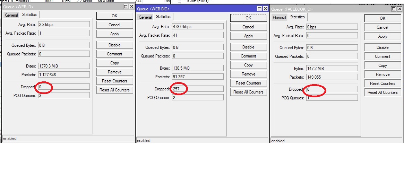Click the WEB-BIG Avg. Packet Rate field showing 41

pyautogui.click(x=198, y=35)
